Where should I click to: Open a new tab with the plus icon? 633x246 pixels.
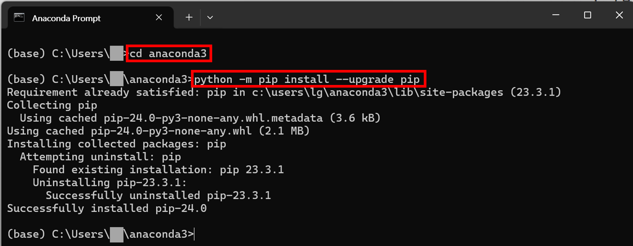click(189, 17)
